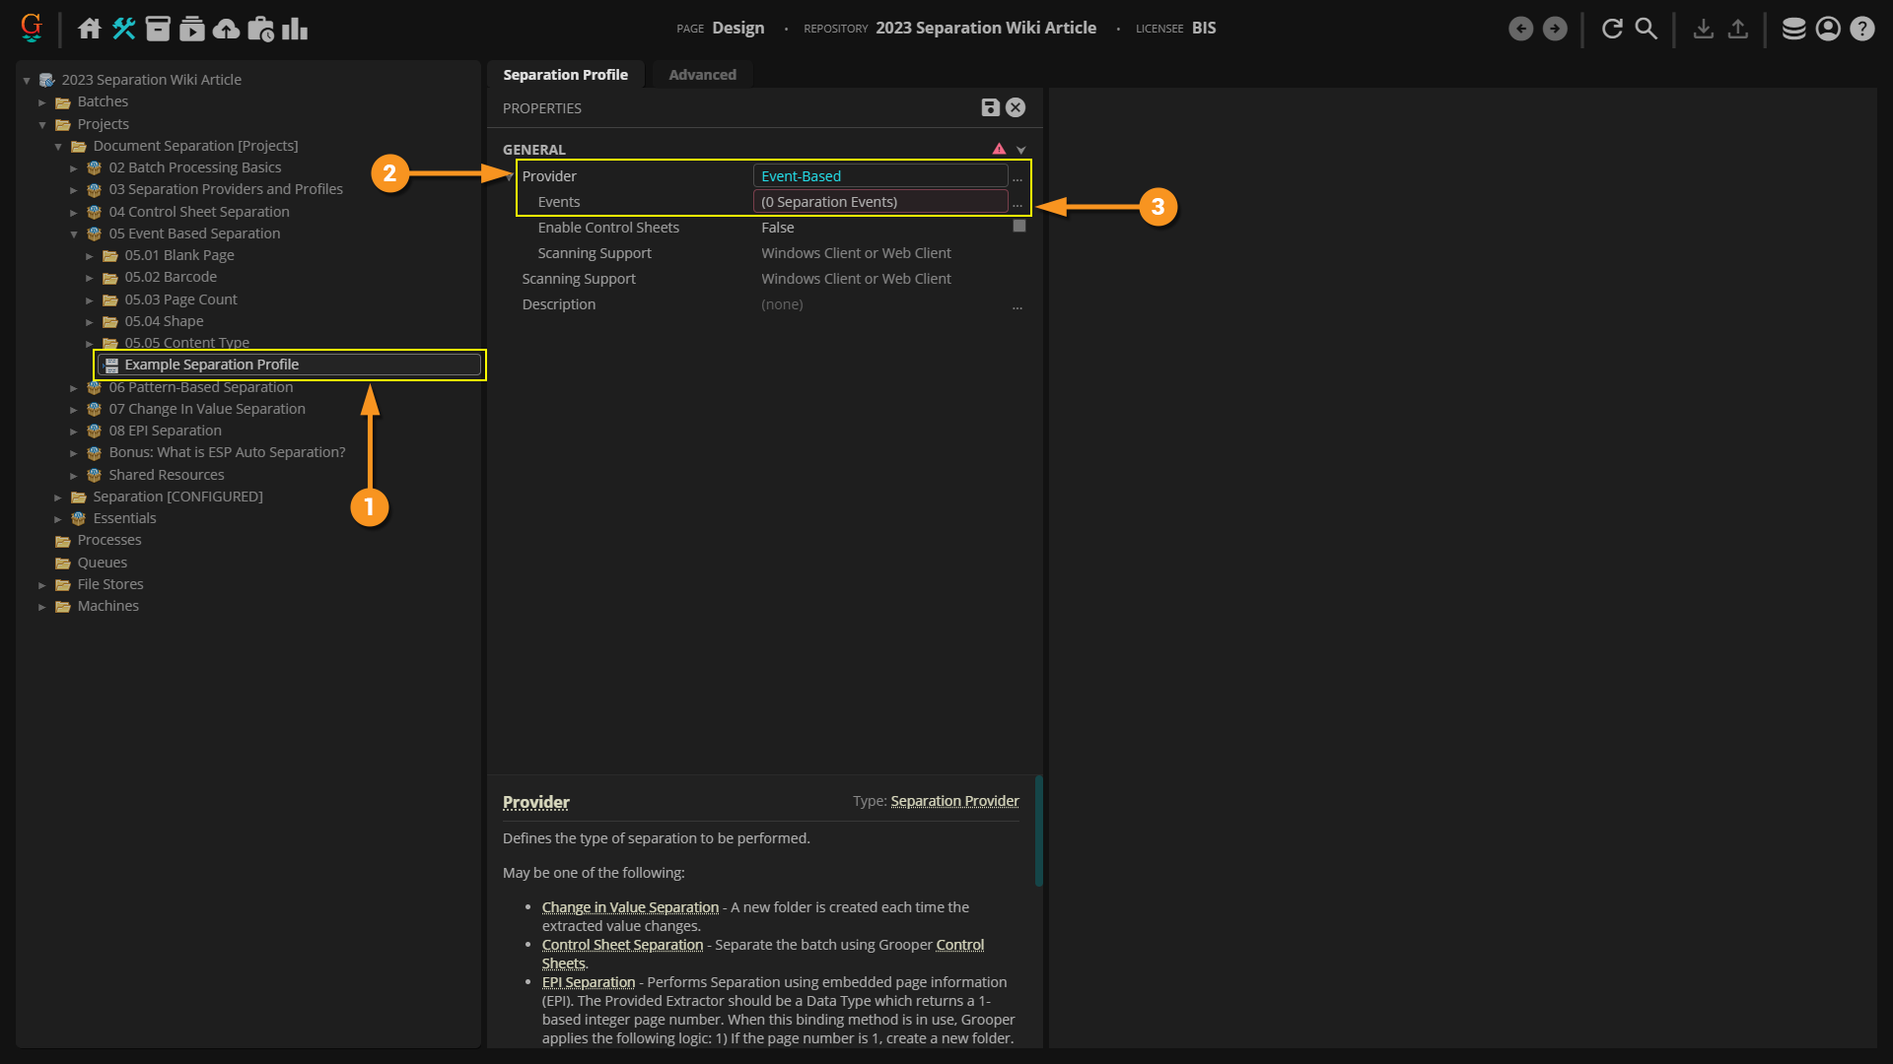Select the Separation Profile tab
The image size is (1893, 1064).
coord(565,75)
